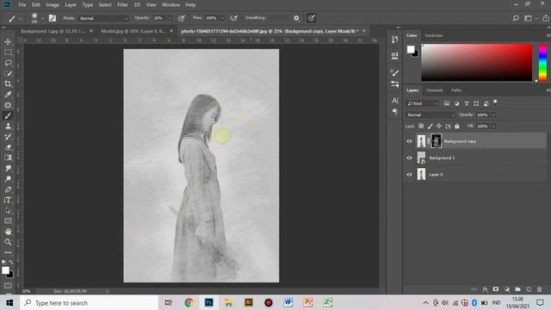Toggle type layer filter
Image resolution: width=551 pixels, height=310 pixels.
click(x=467, y=103)
